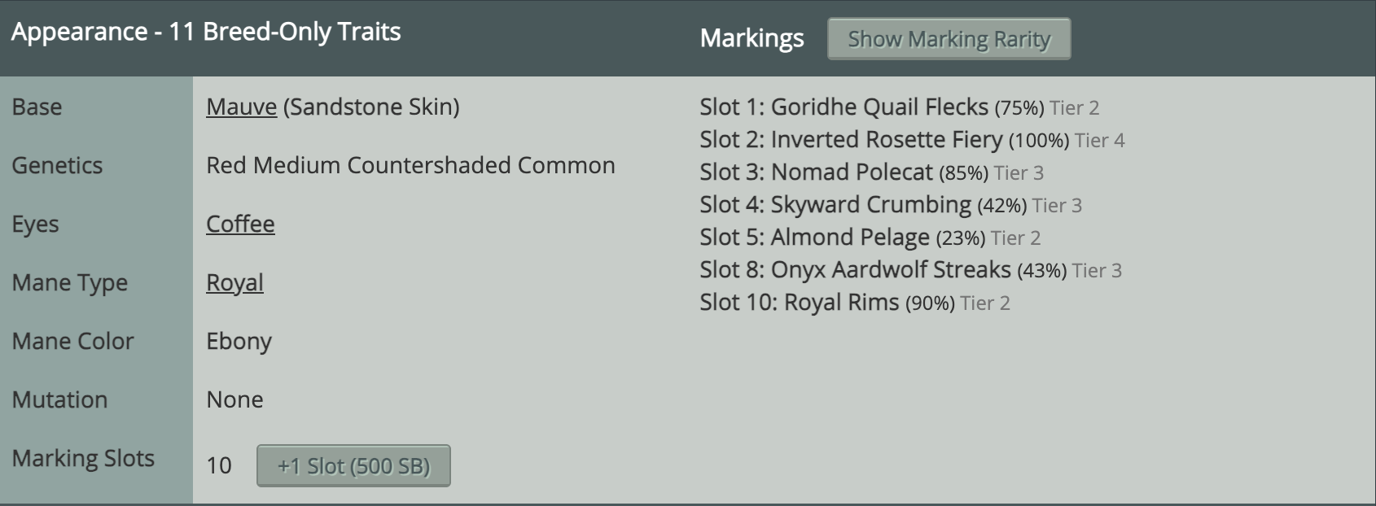Image resolution: width=1376 pixels, height=506 pixels.
Task: Click the Slot 10 Royal Rims marking
Action: tap(841, 303)
